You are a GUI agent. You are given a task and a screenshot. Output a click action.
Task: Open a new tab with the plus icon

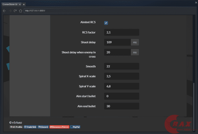pyautogui.click(x=24, y=5)
